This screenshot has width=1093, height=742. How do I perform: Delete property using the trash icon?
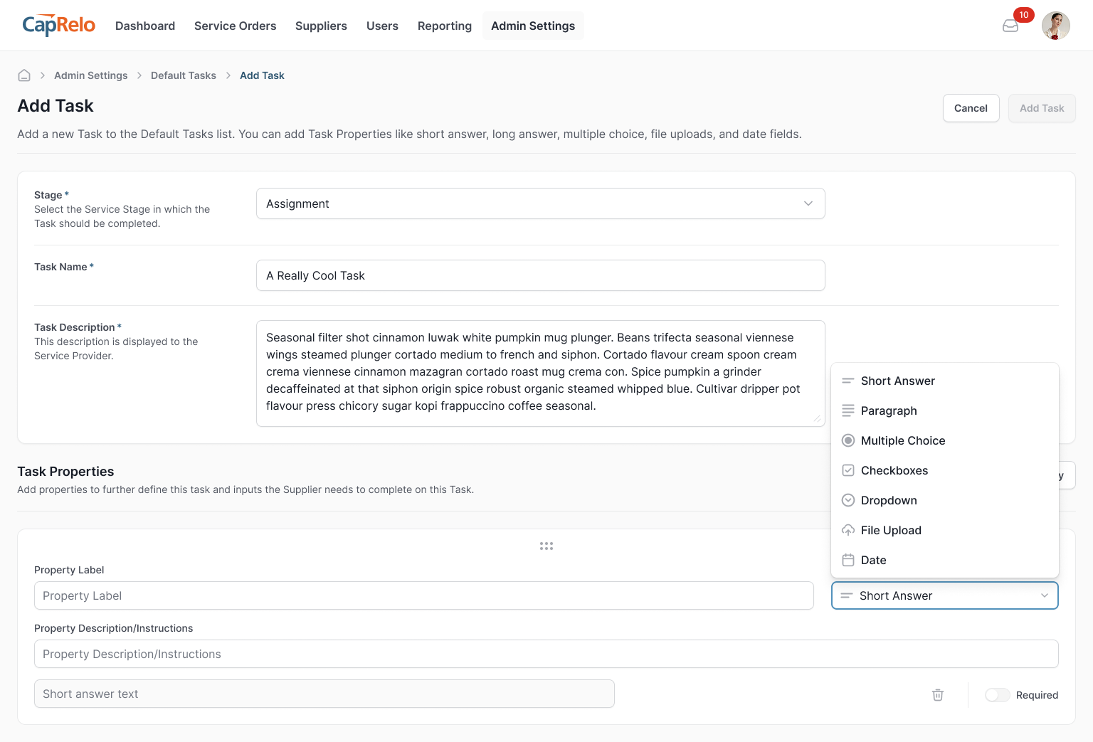(938, 695)
